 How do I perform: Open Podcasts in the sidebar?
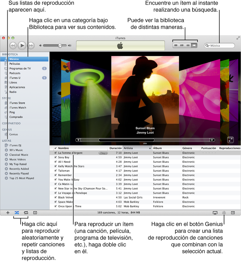(15, 73)
